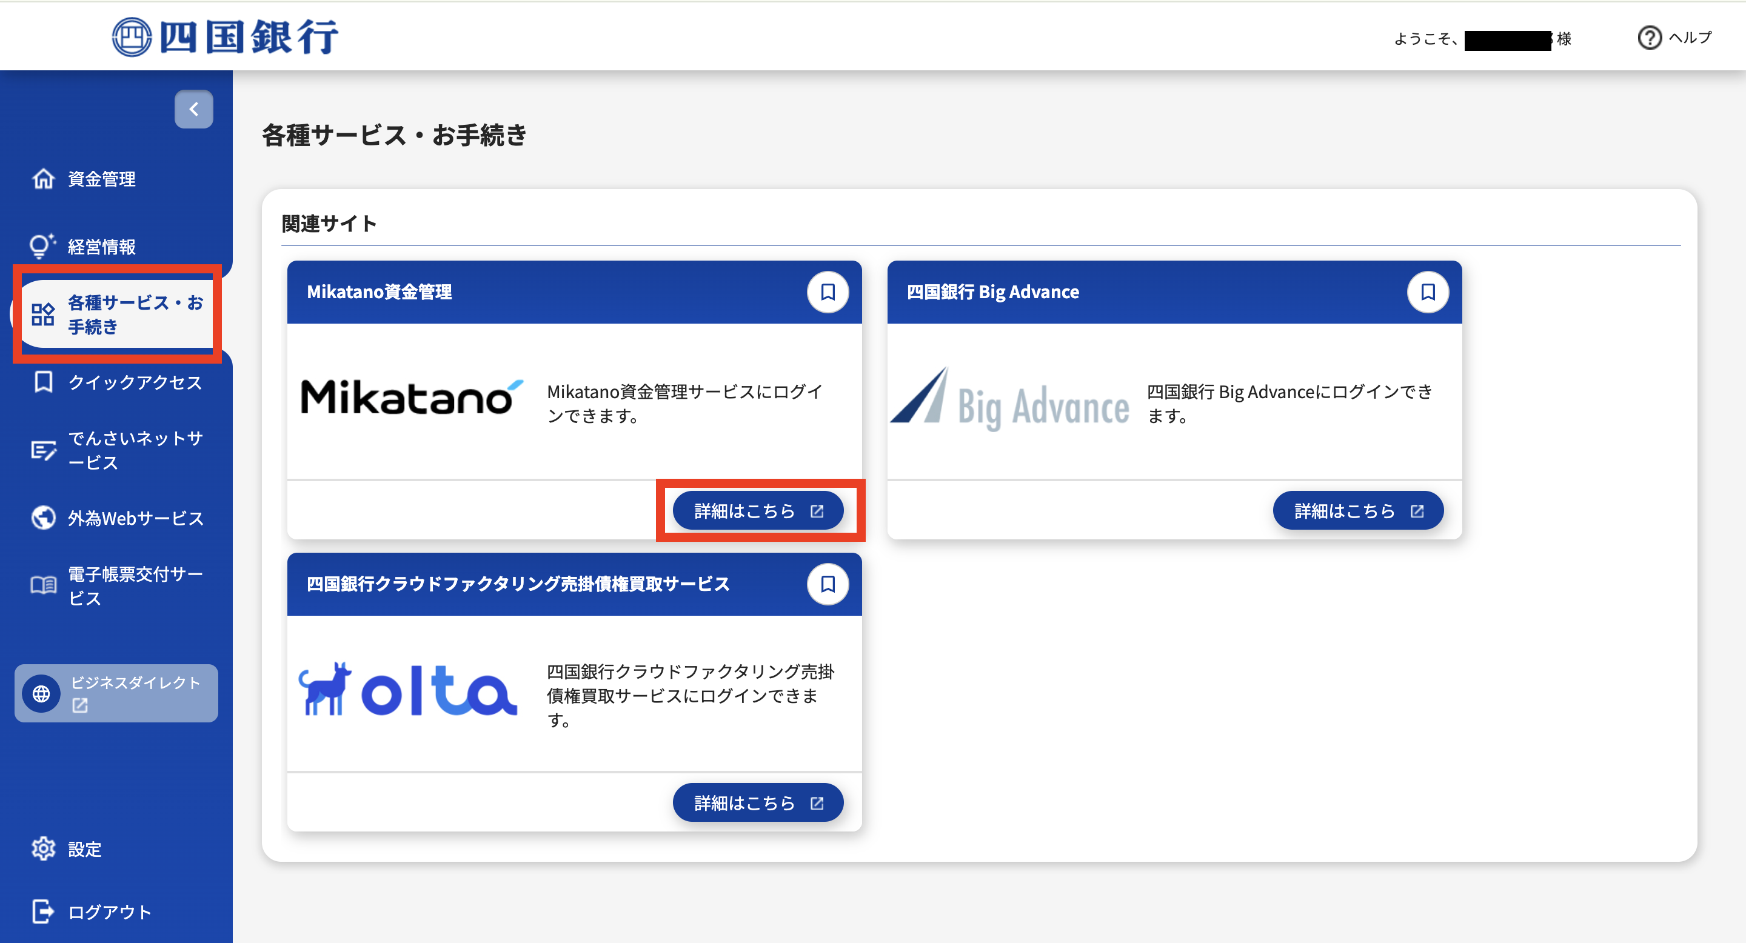Viewport: 1746px width, 943px height.
Task: Click the Mikatano logo image
Action: [412, 397]
